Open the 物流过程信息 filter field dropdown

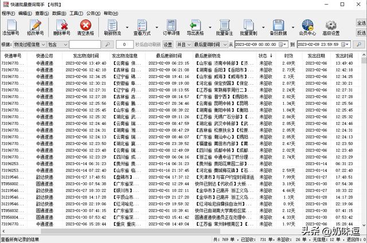point(29,45)
